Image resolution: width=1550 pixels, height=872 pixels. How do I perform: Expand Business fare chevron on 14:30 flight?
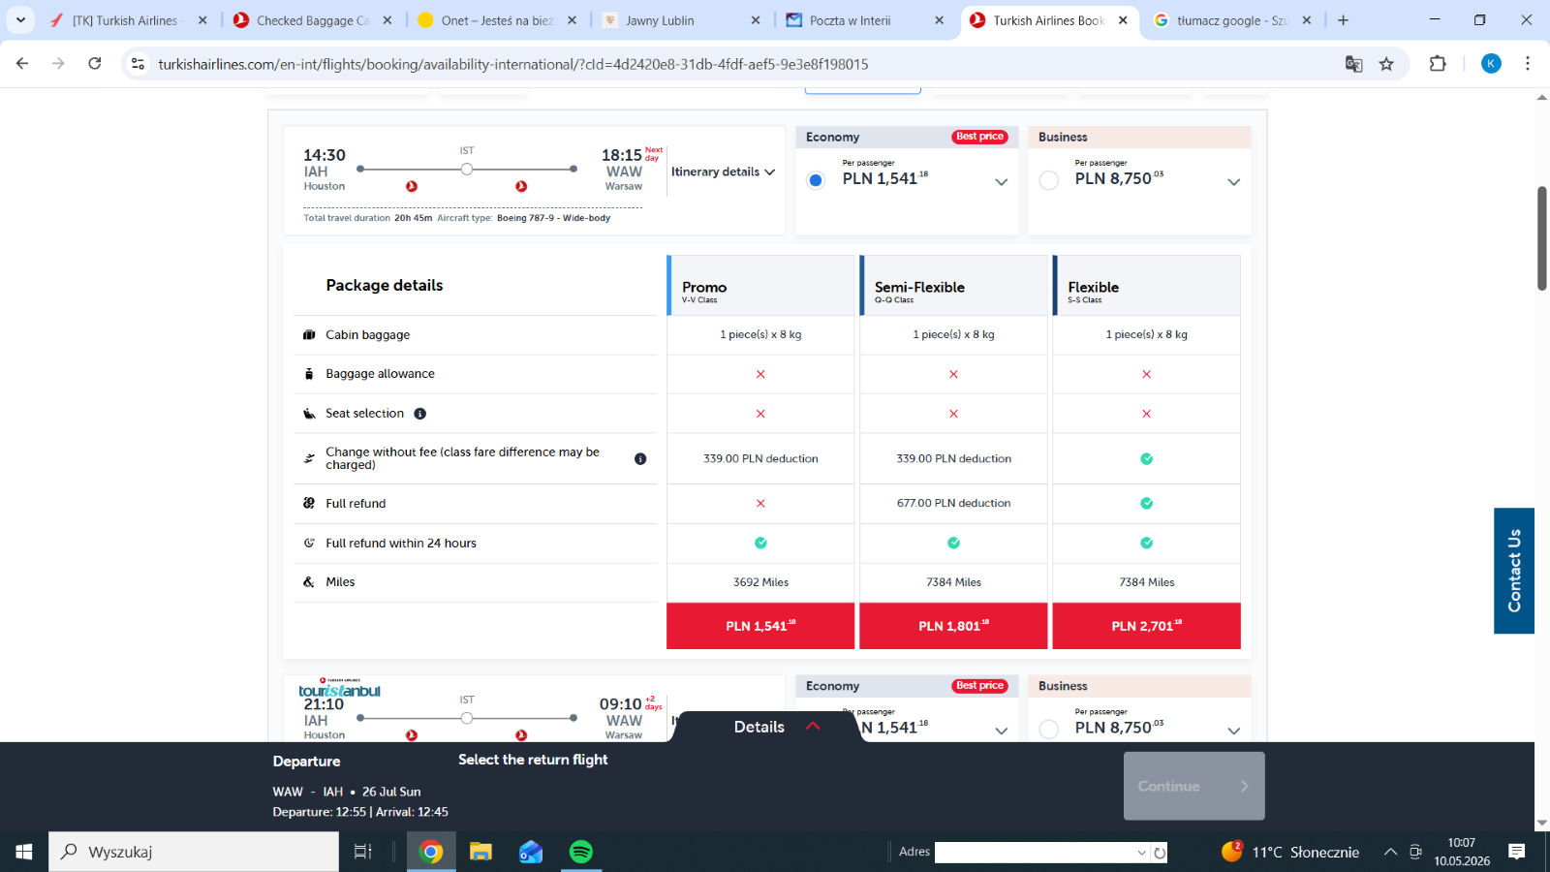(1233, 182)
